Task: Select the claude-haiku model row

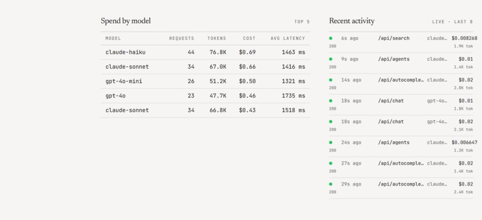Action: [x=205, y=52]
